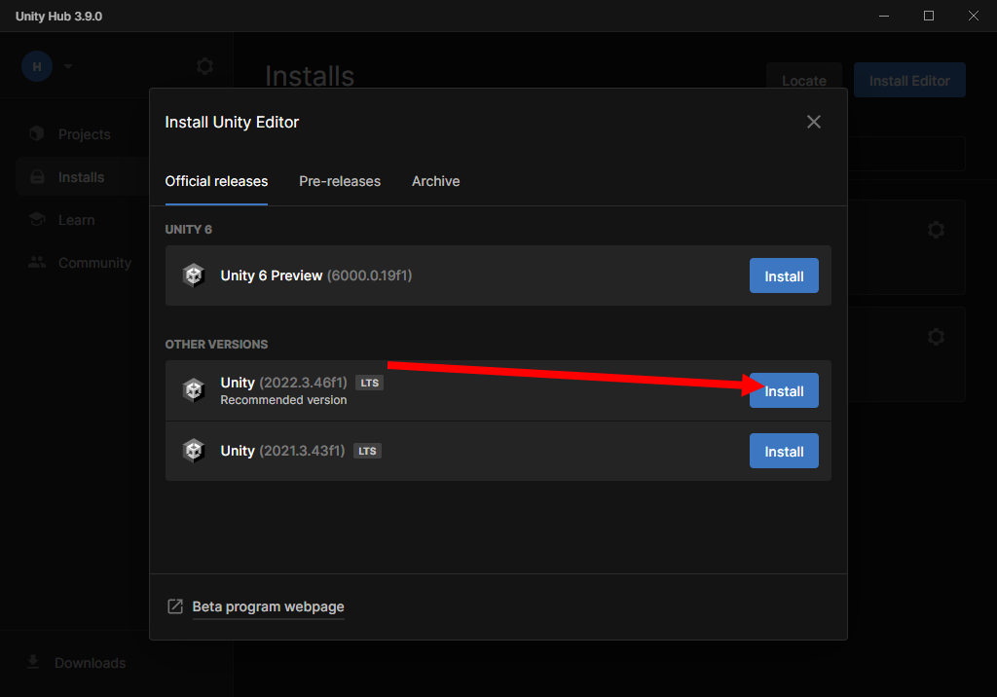This screenshot has width=997, height=697.
Task: Click the Unity 6 Preview cube icon
Action: pyautogui.click(x=194, y=275)
